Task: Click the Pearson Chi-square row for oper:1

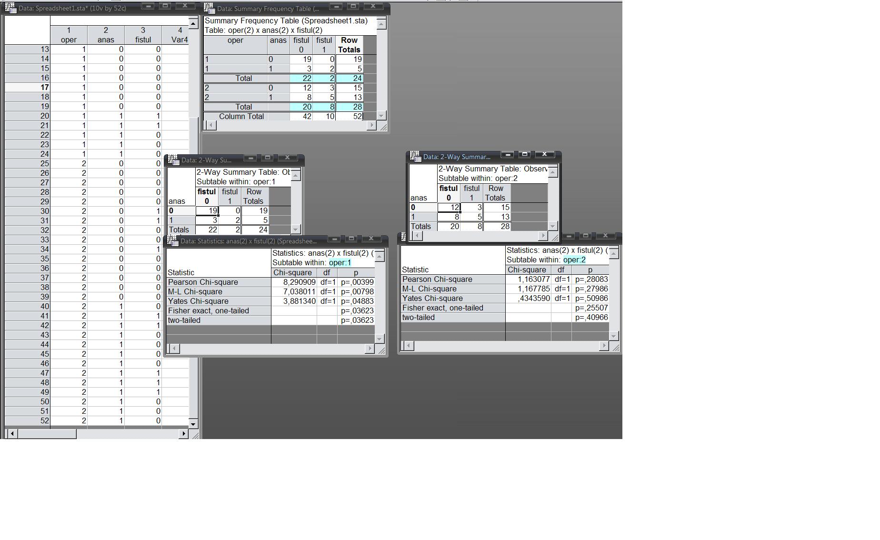Action: [219, 282]
